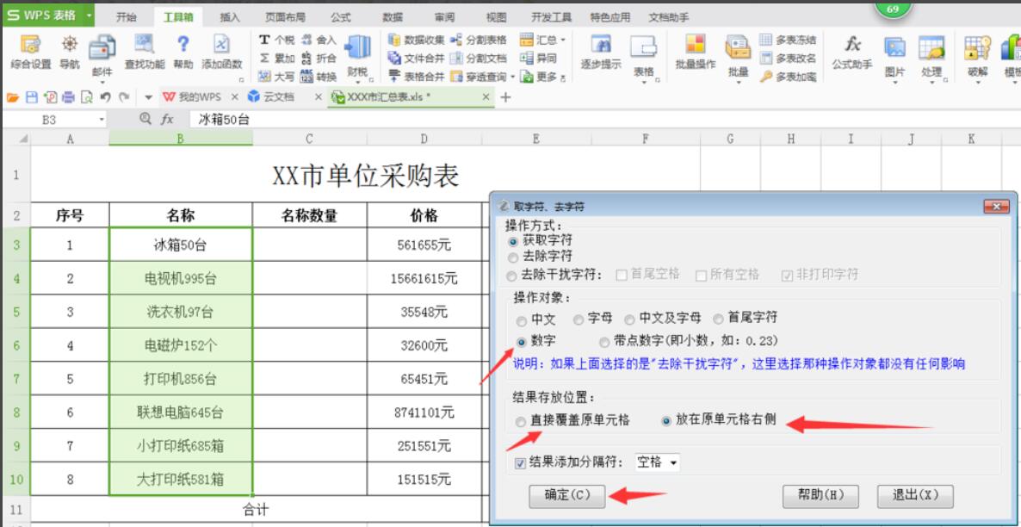
Task: Switch to the 开始 ribbon tab
Action: point(127,17)
